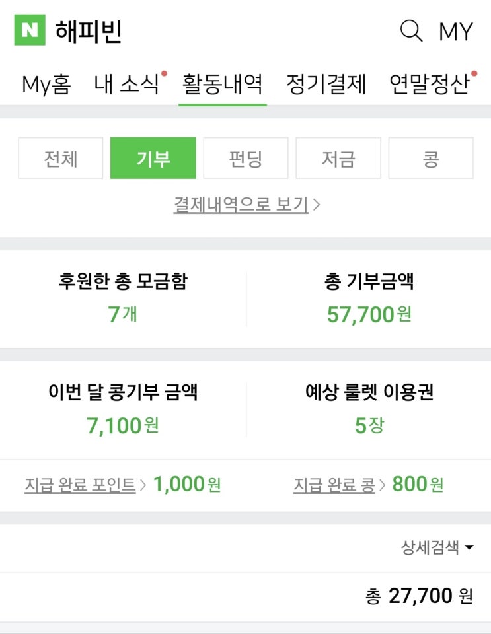Select the 활동내역 tab
This screenshot has width=491, height=634.
click(223, 85)
